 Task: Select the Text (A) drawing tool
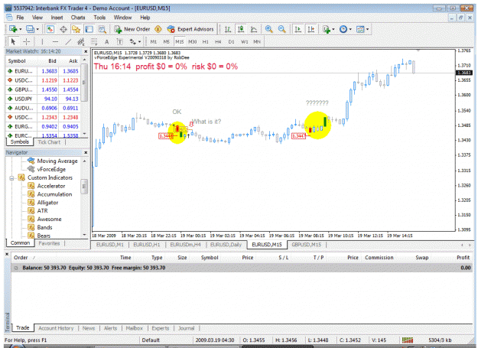tap(107, 42)
